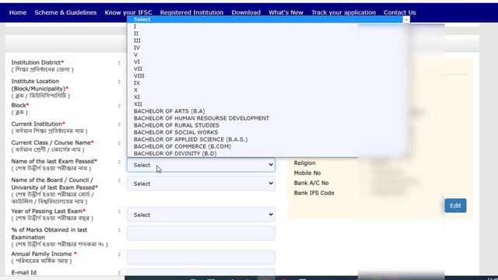Click the Institution District label
The width and height of the screenshot is (498, 280).
click(x=37, y=62)
